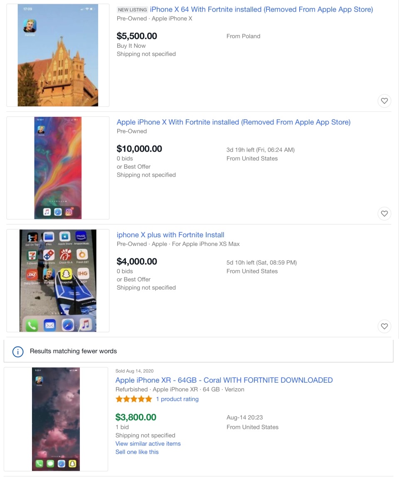Click the Results matching fewer words banner text
The image size is (399, 482).
click(73, 351)
